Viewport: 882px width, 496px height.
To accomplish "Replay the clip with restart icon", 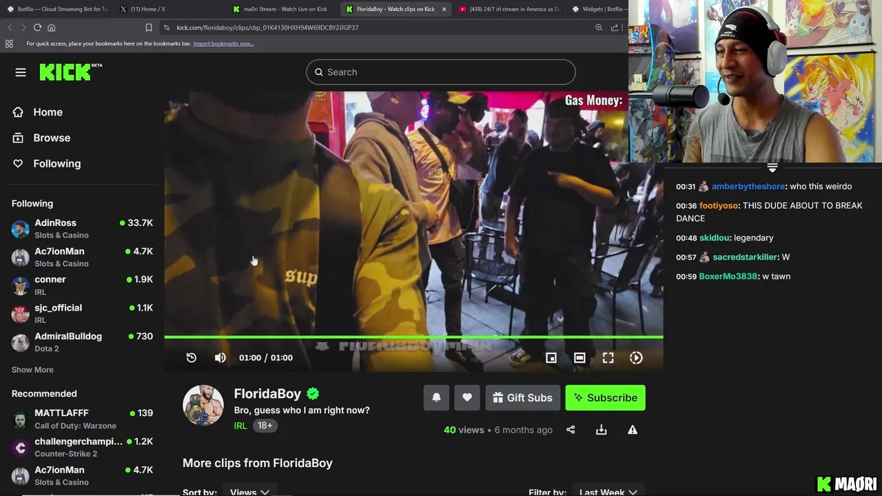I will pos(192,358).
